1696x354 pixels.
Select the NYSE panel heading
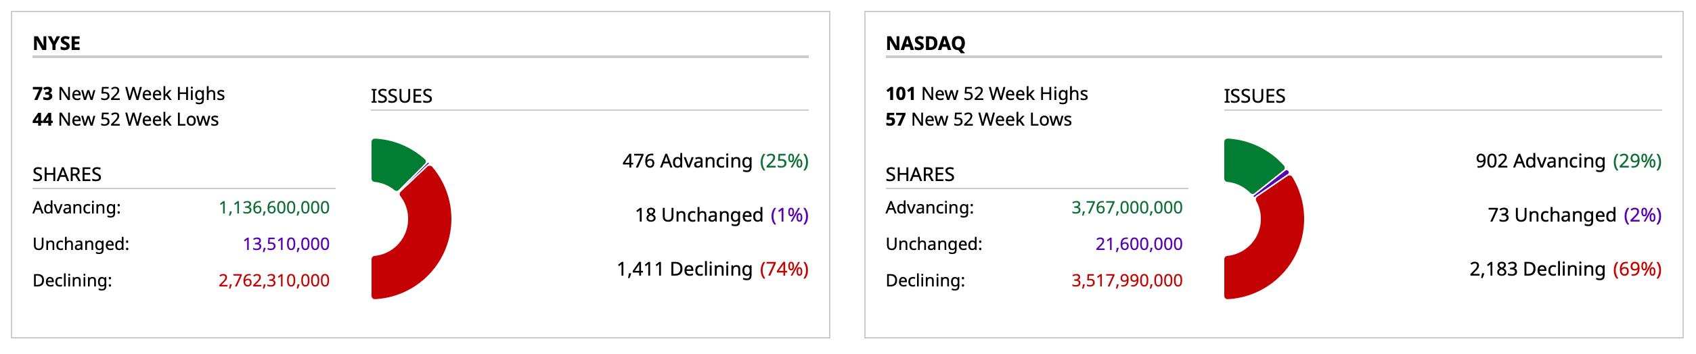tap(57, 43)
